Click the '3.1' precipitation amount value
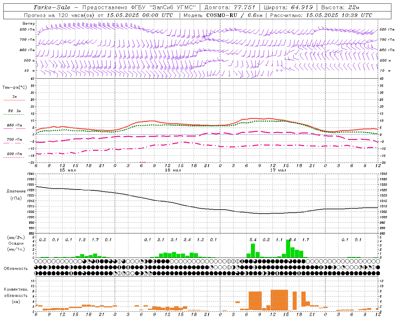The height and width of the screenshot is (317, 396). [174, 240]
